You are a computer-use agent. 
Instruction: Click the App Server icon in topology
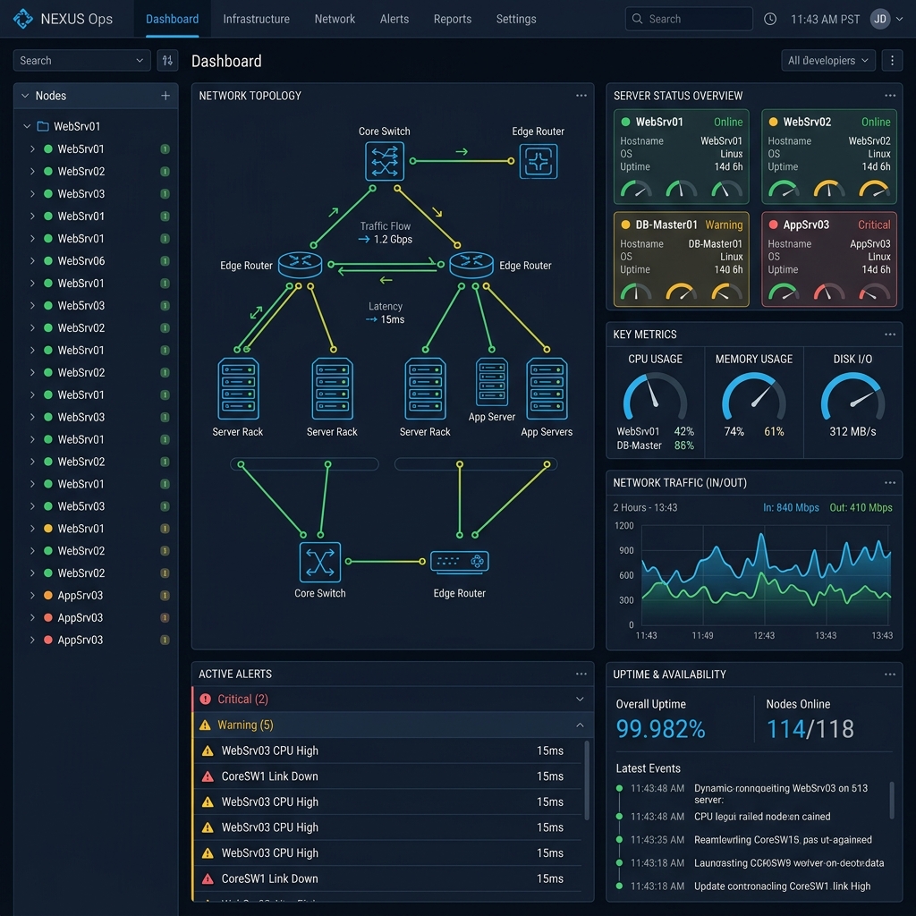point(492,383)
